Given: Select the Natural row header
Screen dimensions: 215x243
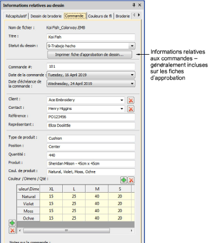Looking at the screenshot, I should tap(28, 196).
